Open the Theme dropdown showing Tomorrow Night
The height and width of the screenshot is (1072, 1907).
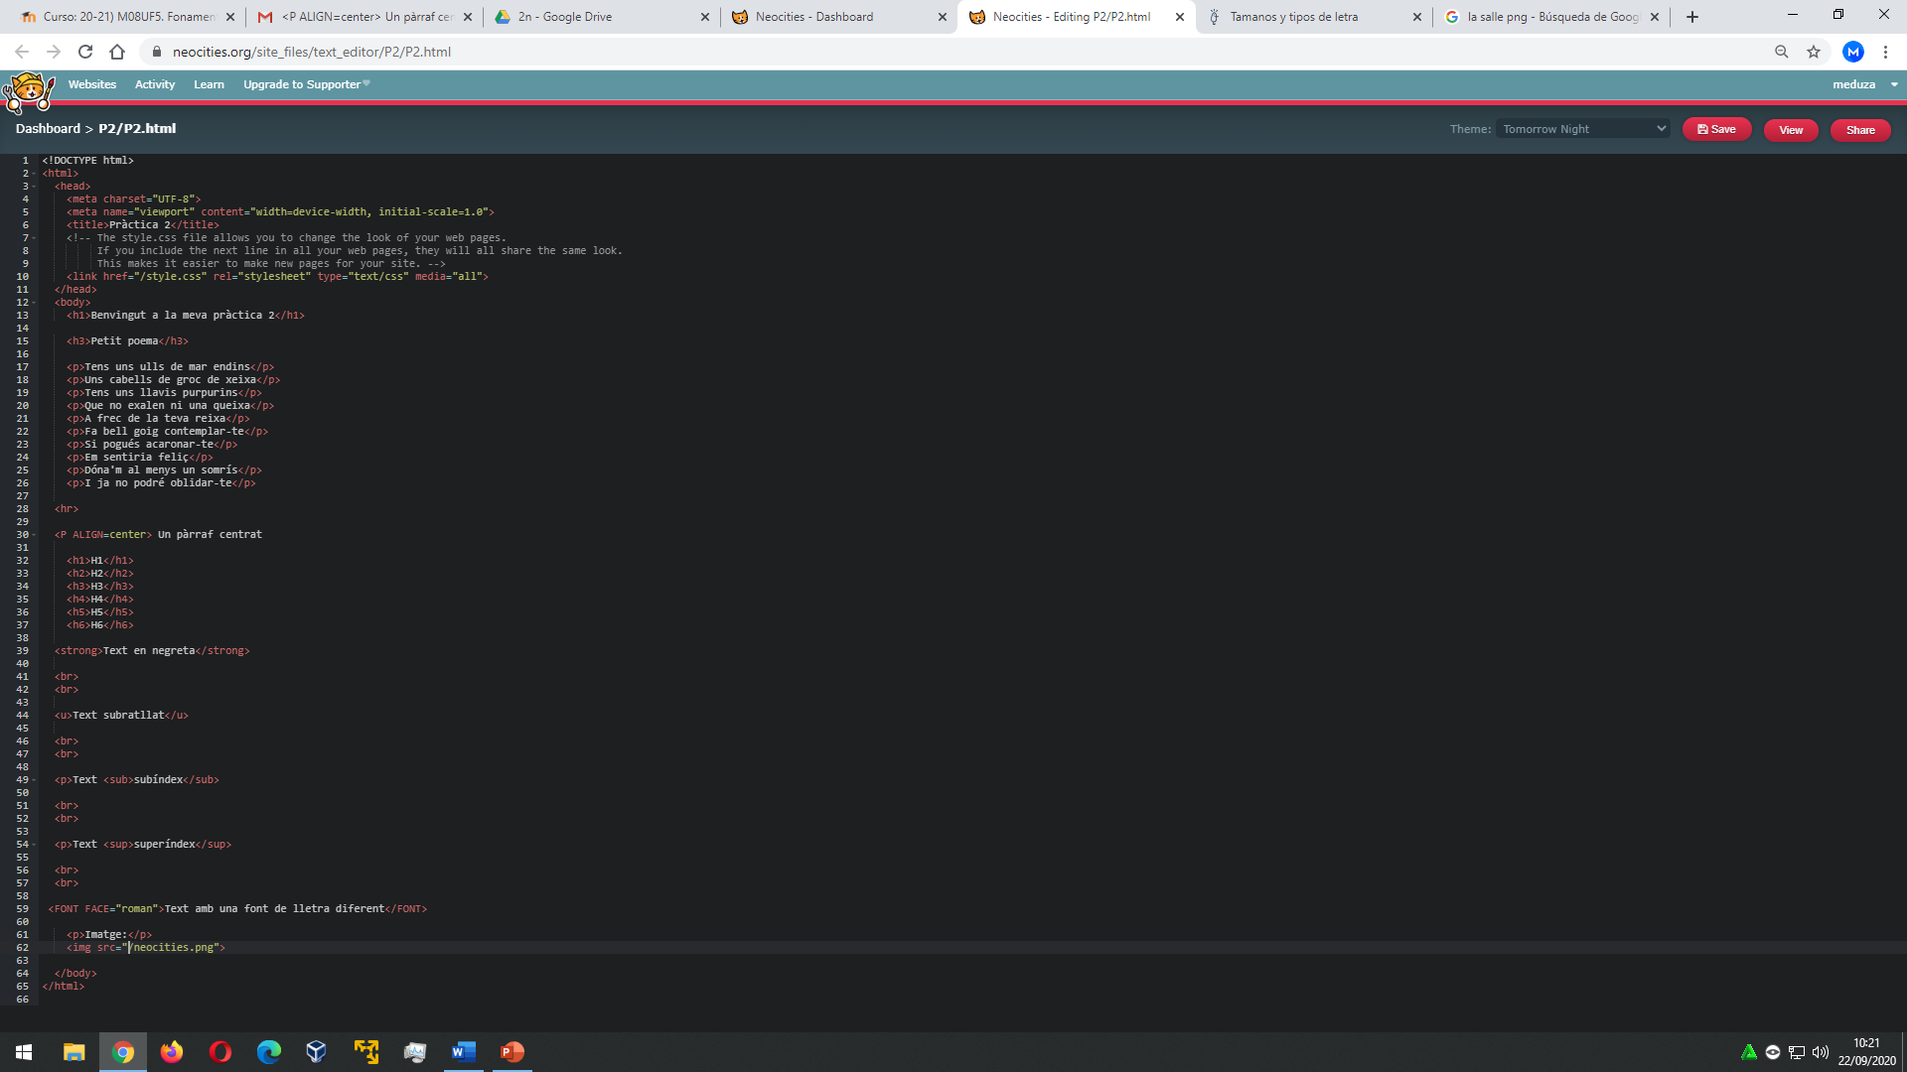pyautogui.click(x=1583, y=129)
